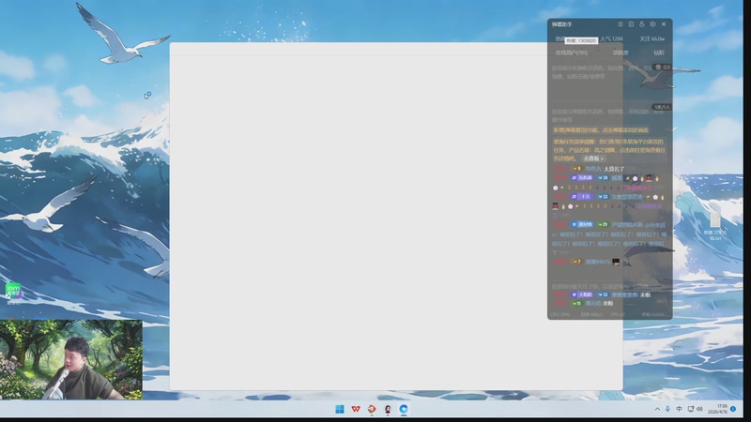Screen dimensions: 751x422
Task: Click the pin icon in 弹幕助手 title bar
Action: [621, 24]
